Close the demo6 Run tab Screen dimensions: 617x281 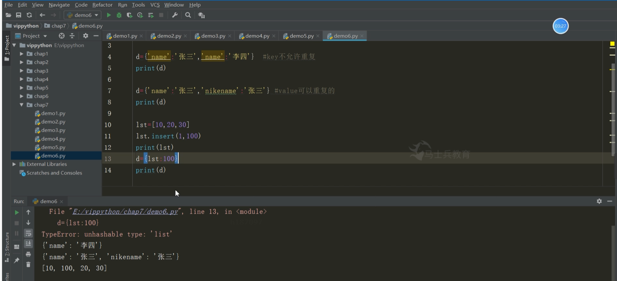(x=62, y=202)
